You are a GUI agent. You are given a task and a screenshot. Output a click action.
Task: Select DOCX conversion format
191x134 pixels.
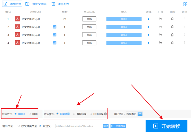(x=16, y=114)
